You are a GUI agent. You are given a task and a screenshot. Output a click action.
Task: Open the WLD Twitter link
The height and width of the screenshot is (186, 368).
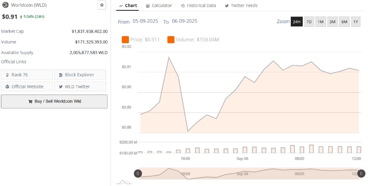point(80,87)
